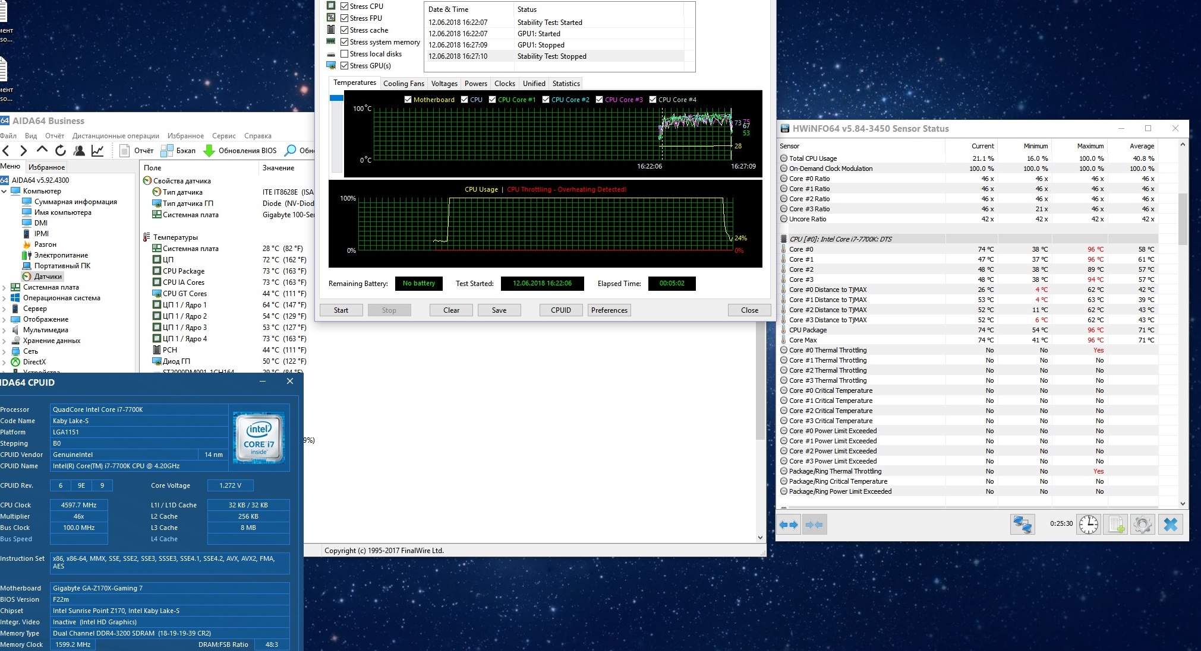Open HWiNFO settings gear icon
This screenshot has height=651, width=1201.
click(1142, 525)
